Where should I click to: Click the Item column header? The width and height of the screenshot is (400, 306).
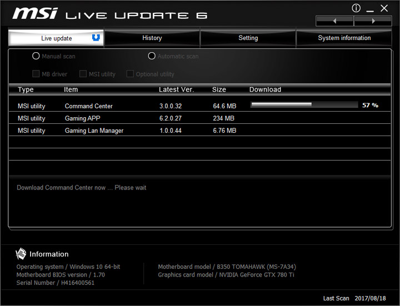[x=71, y=89]
